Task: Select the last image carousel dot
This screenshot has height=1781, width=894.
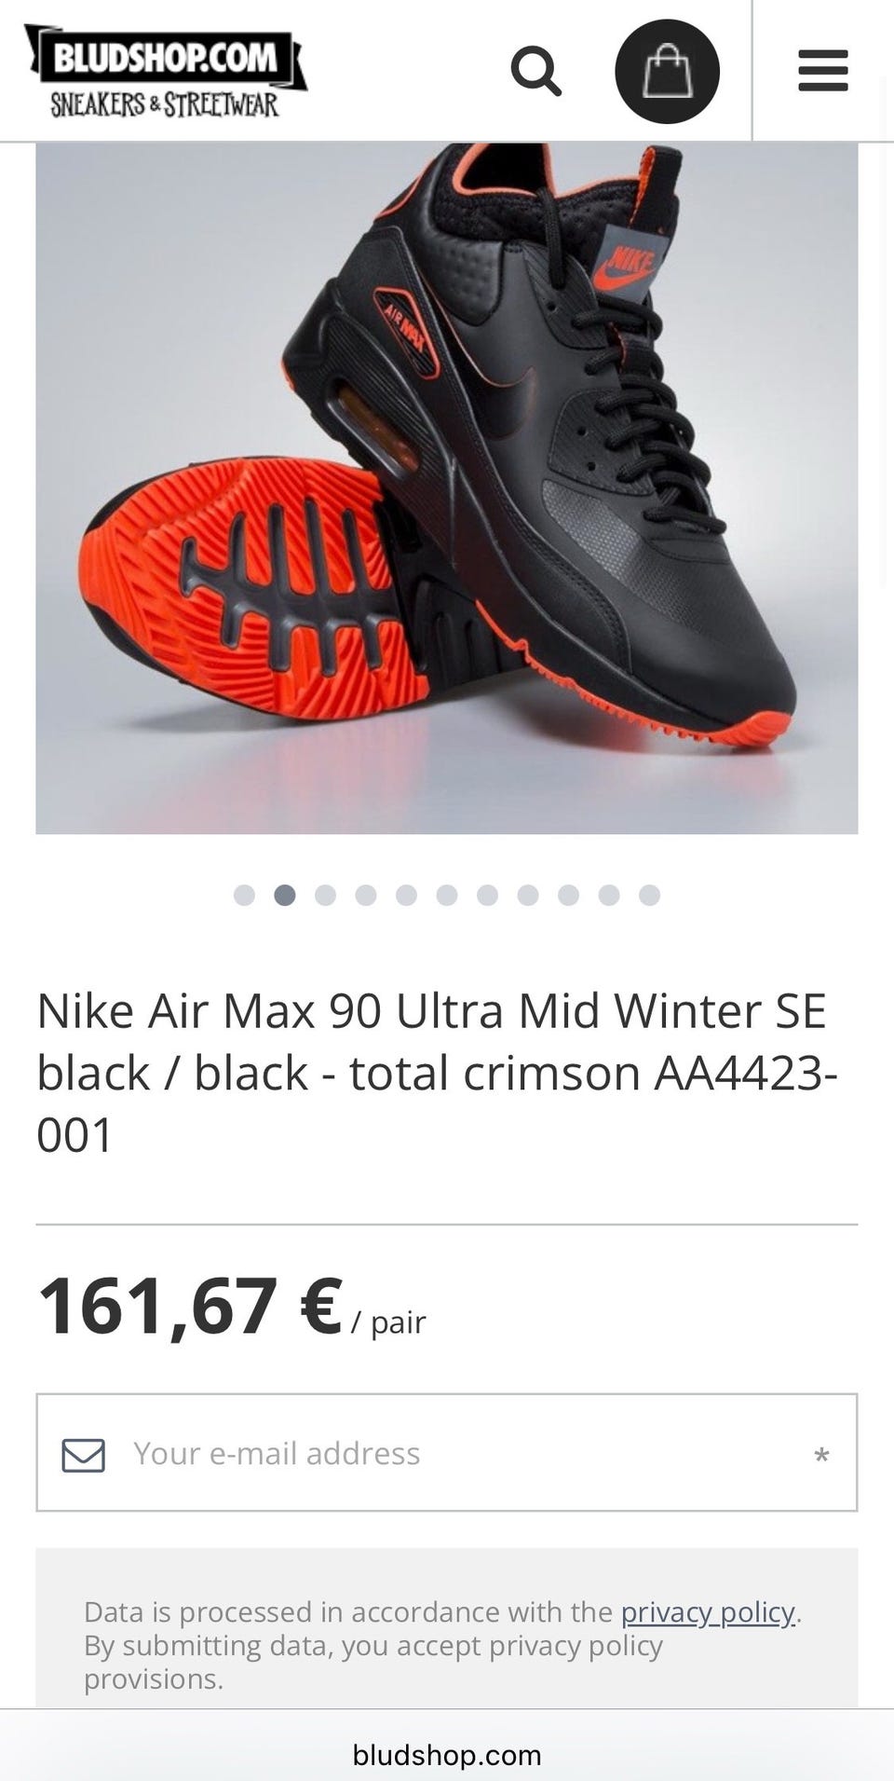Action: click(650, 896)
